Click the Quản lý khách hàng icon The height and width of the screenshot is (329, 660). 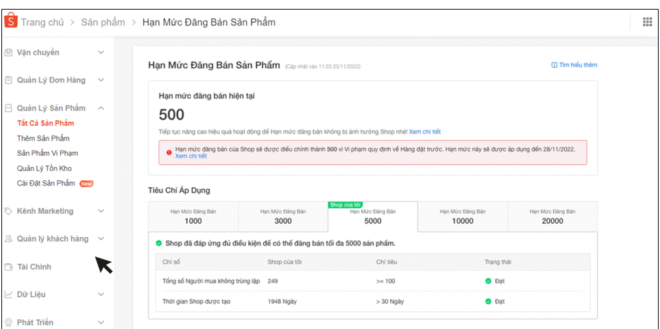tap(9, 239)
